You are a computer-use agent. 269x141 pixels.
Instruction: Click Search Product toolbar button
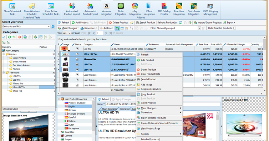[x=146, y=22]
